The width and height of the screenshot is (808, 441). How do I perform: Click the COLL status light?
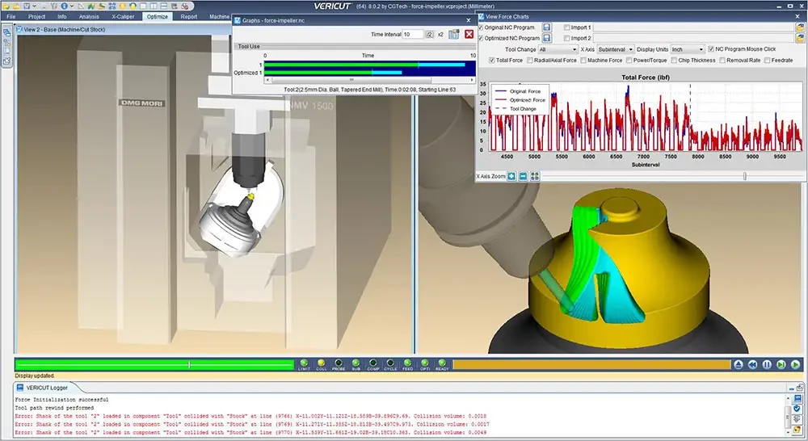click(x=321, y=364)
